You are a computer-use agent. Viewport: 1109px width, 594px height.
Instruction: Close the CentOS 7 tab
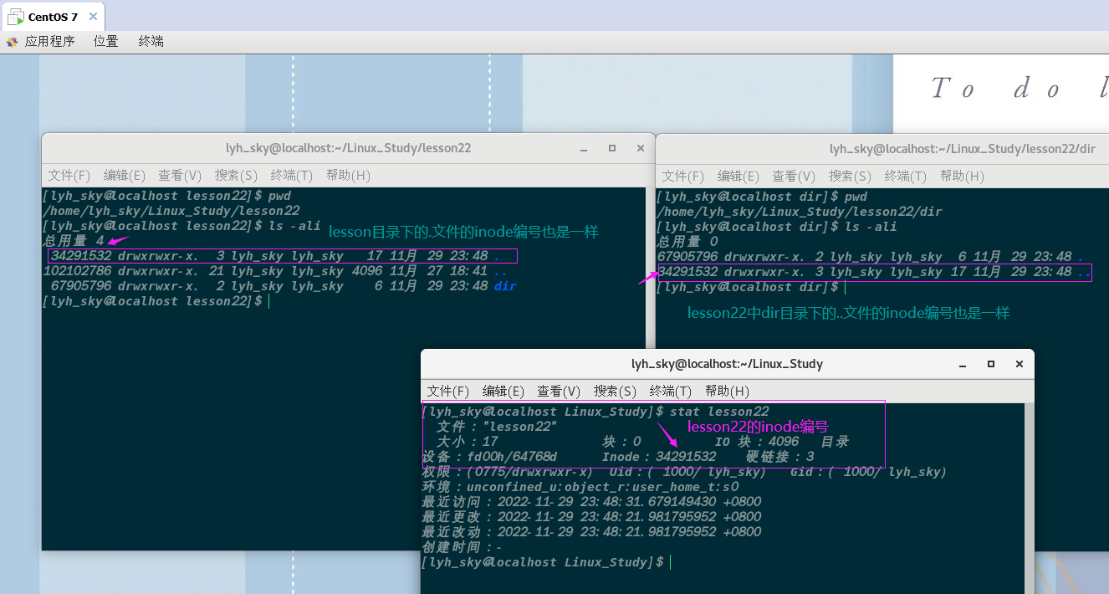(93, 17)
